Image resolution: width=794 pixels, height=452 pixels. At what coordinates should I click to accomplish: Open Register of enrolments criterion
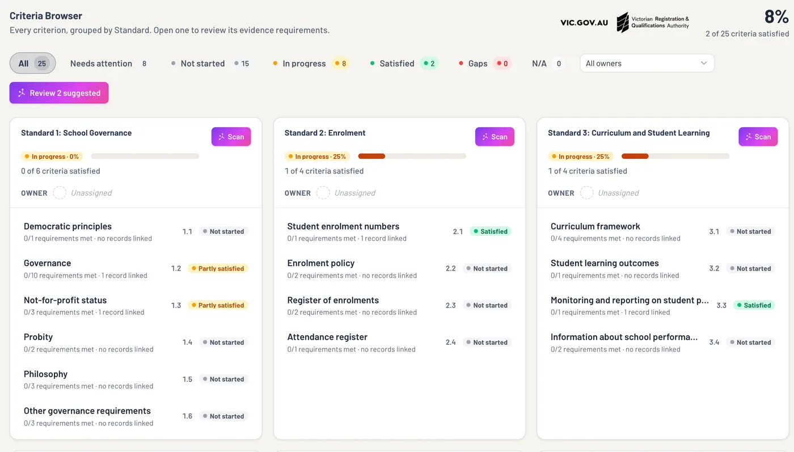click(x=399, y=305)
